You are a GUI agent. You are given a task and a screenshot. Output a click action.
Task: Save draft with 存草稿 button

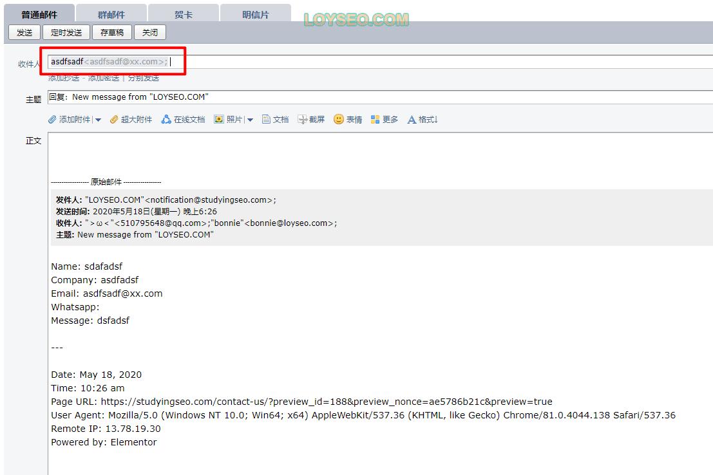tap(112, 32)
